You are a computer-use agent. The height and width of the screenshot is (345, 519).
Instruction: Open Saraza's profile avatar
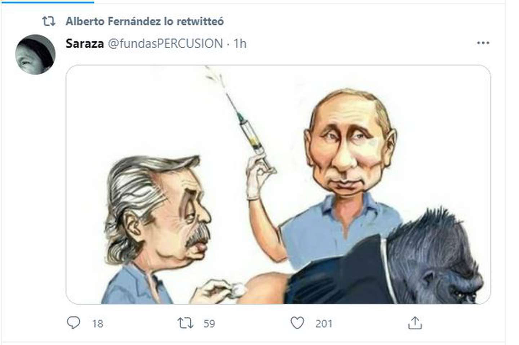(35, 54)
